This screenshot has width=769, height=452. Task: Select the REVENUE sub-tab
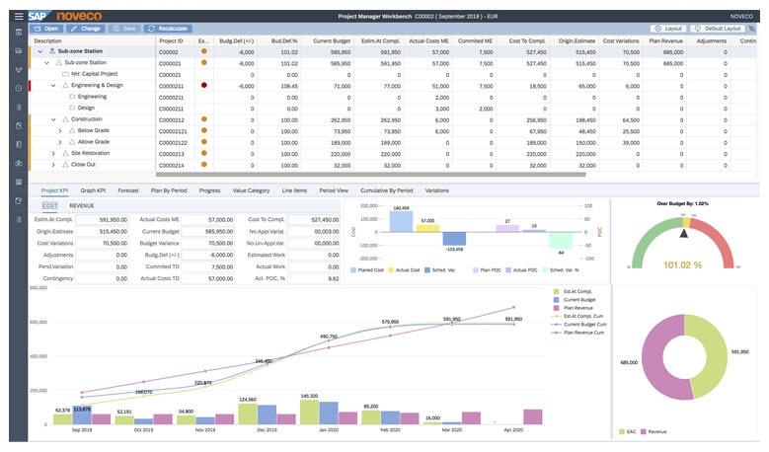pos(81,206)
